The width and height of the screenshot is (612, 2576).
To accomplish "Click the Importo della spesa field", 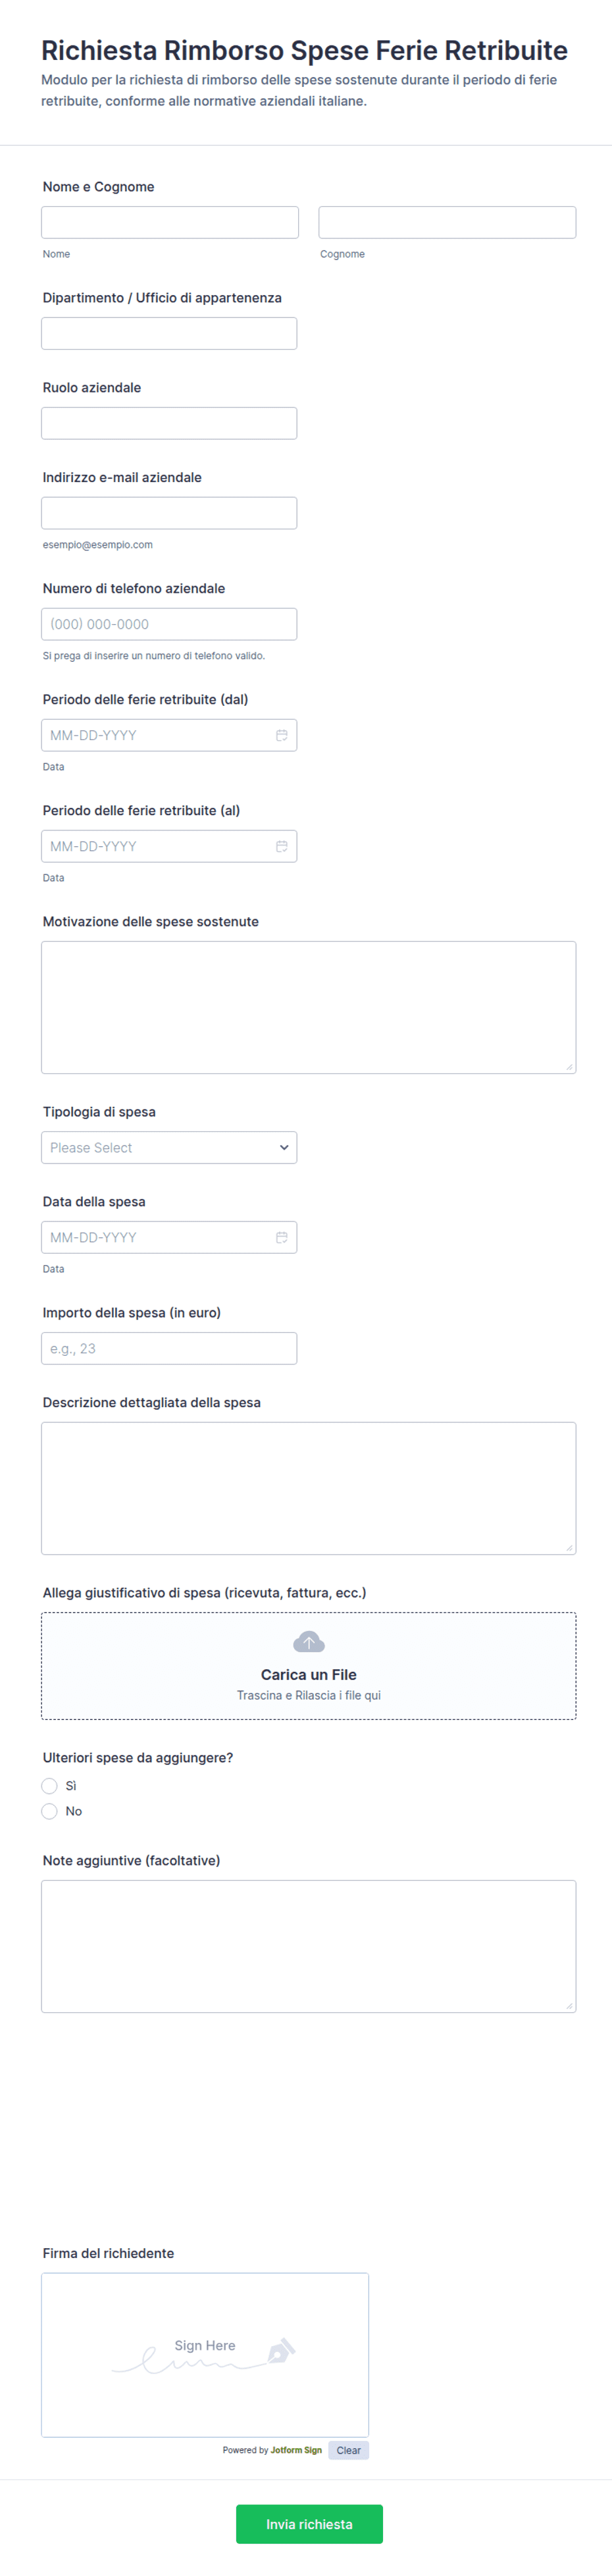I will 169,1348.
